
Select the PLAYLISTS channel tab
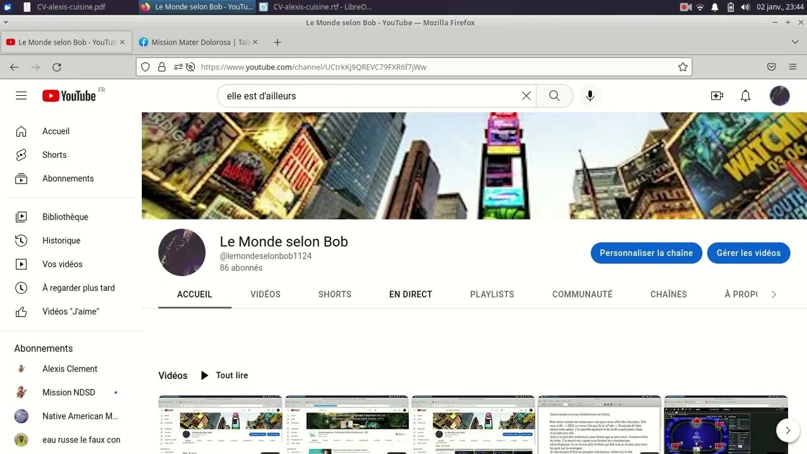pyautogui.click(x=492, y=294)
